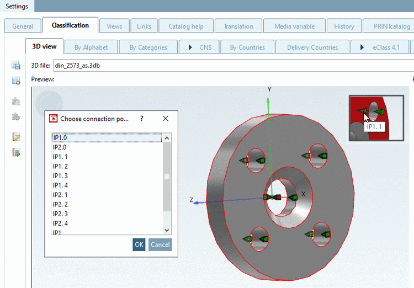Click the top-left hole connection point
The image size is (414, 288).
[x=252, y=160]
